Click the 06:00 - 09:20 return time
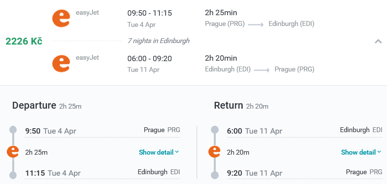The width and height of the screenshot is (387, 184). pos(150,59)
